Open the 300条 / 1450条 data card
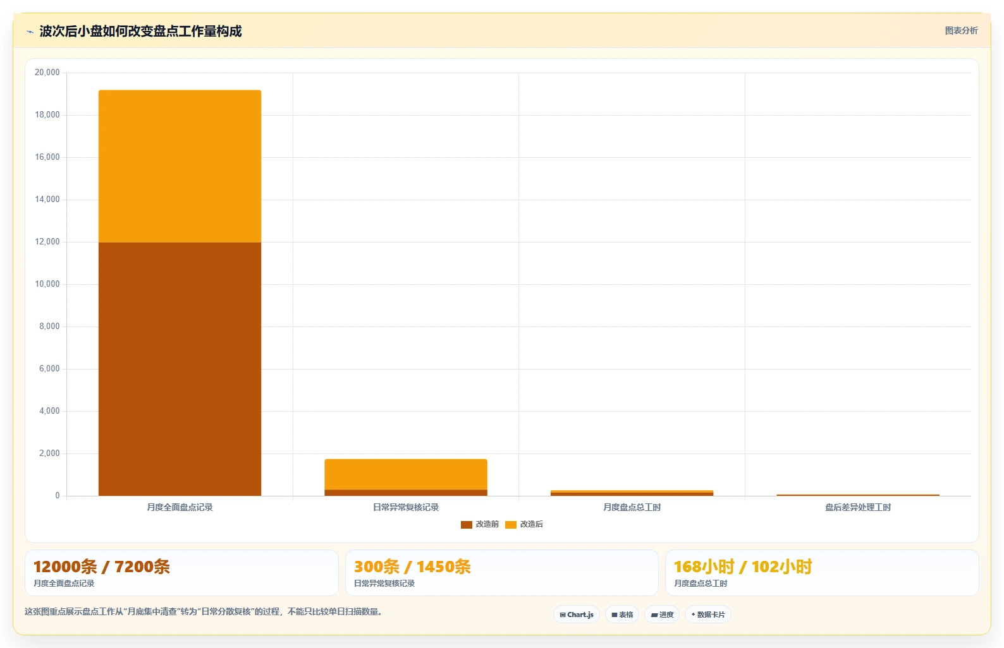 (x=502, y=573)
